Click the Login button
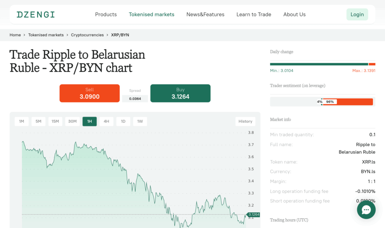 pos(357,15)
